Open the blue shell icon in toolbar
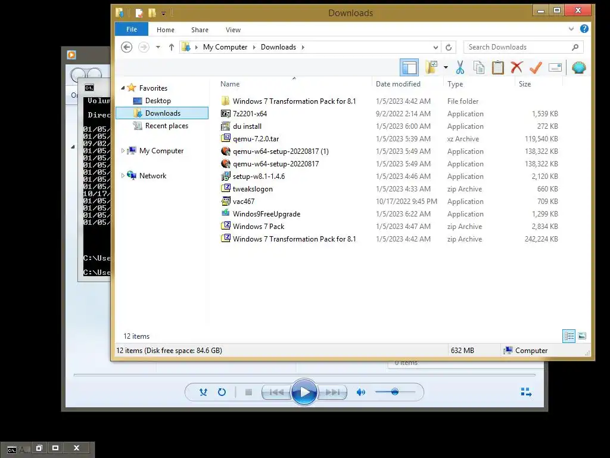The image size is (610, 458). pyautogui.click(x=579, y=67)
